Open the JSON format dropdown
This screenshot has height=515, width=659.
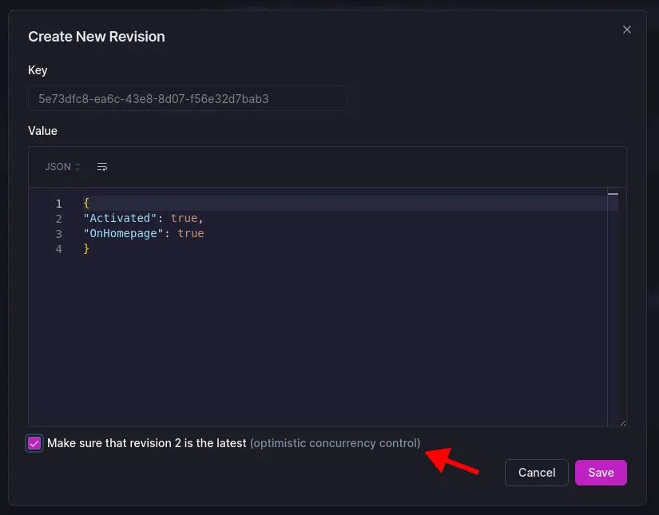coord(62,167)
